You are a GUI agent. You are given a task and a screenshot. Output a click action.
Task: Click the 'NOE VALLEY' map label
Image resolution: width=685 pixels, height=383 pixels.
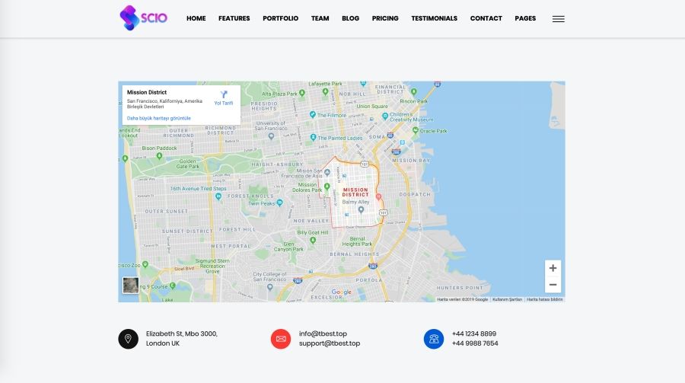point(311,221)
